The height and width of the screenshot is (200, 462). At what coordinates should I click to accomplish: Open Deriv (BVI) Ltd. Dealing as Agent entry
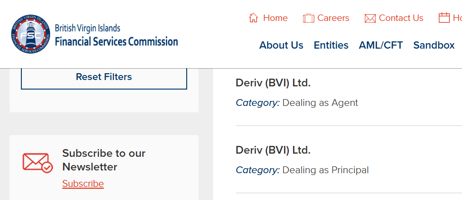273,83
